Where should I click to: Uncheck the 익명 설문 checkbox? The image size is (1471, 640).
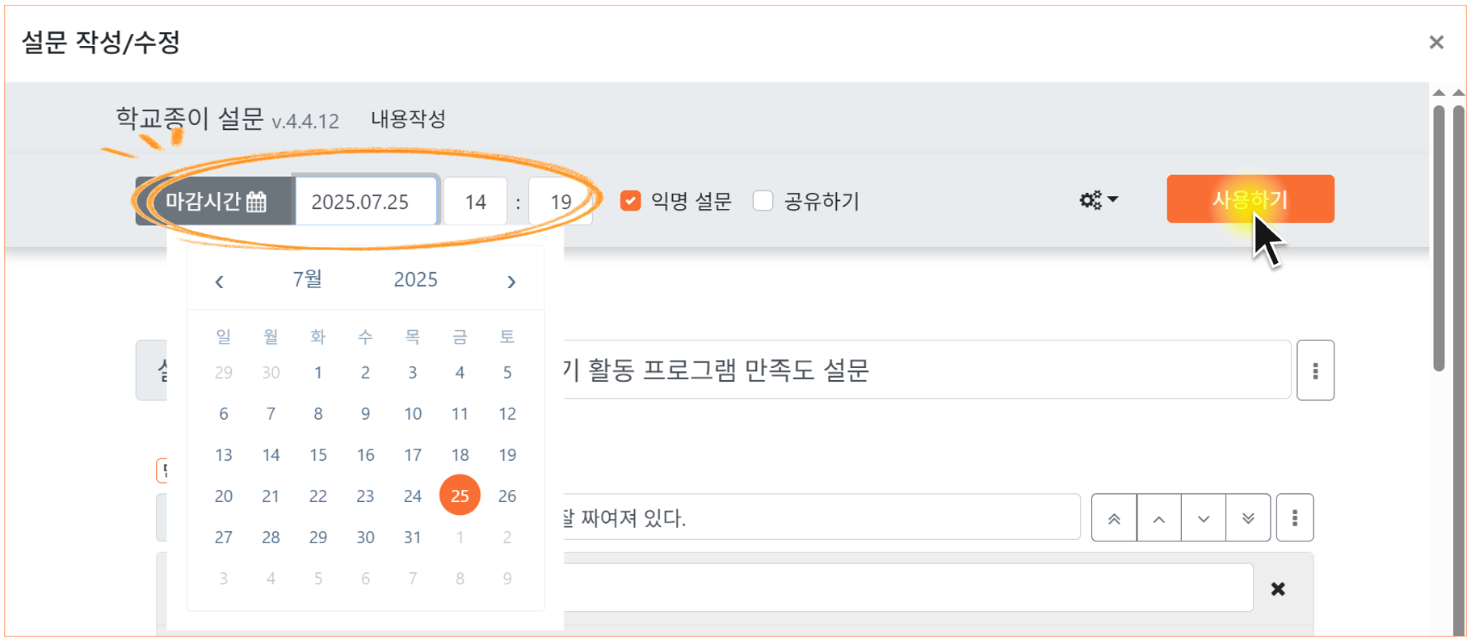click(x=630, y=200)
